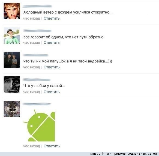Reply to the 'Что у любви у нашей' comment
This screenshot has height=156, width=159.
pos(52,92)
